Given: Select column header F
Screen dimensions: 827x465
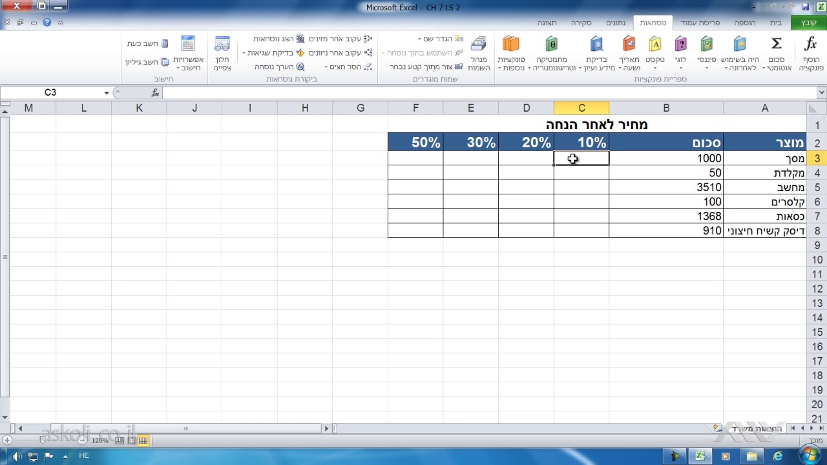Looking at the screenshot, I should [x=415, y=108].
